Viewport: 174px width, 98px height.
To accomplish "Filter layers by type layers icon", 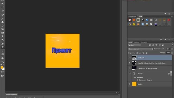I will pyautogui.click(x=156, y=45).
